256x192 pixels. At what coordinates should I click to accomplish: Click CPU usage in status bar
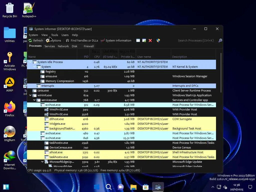click(39, 170)
